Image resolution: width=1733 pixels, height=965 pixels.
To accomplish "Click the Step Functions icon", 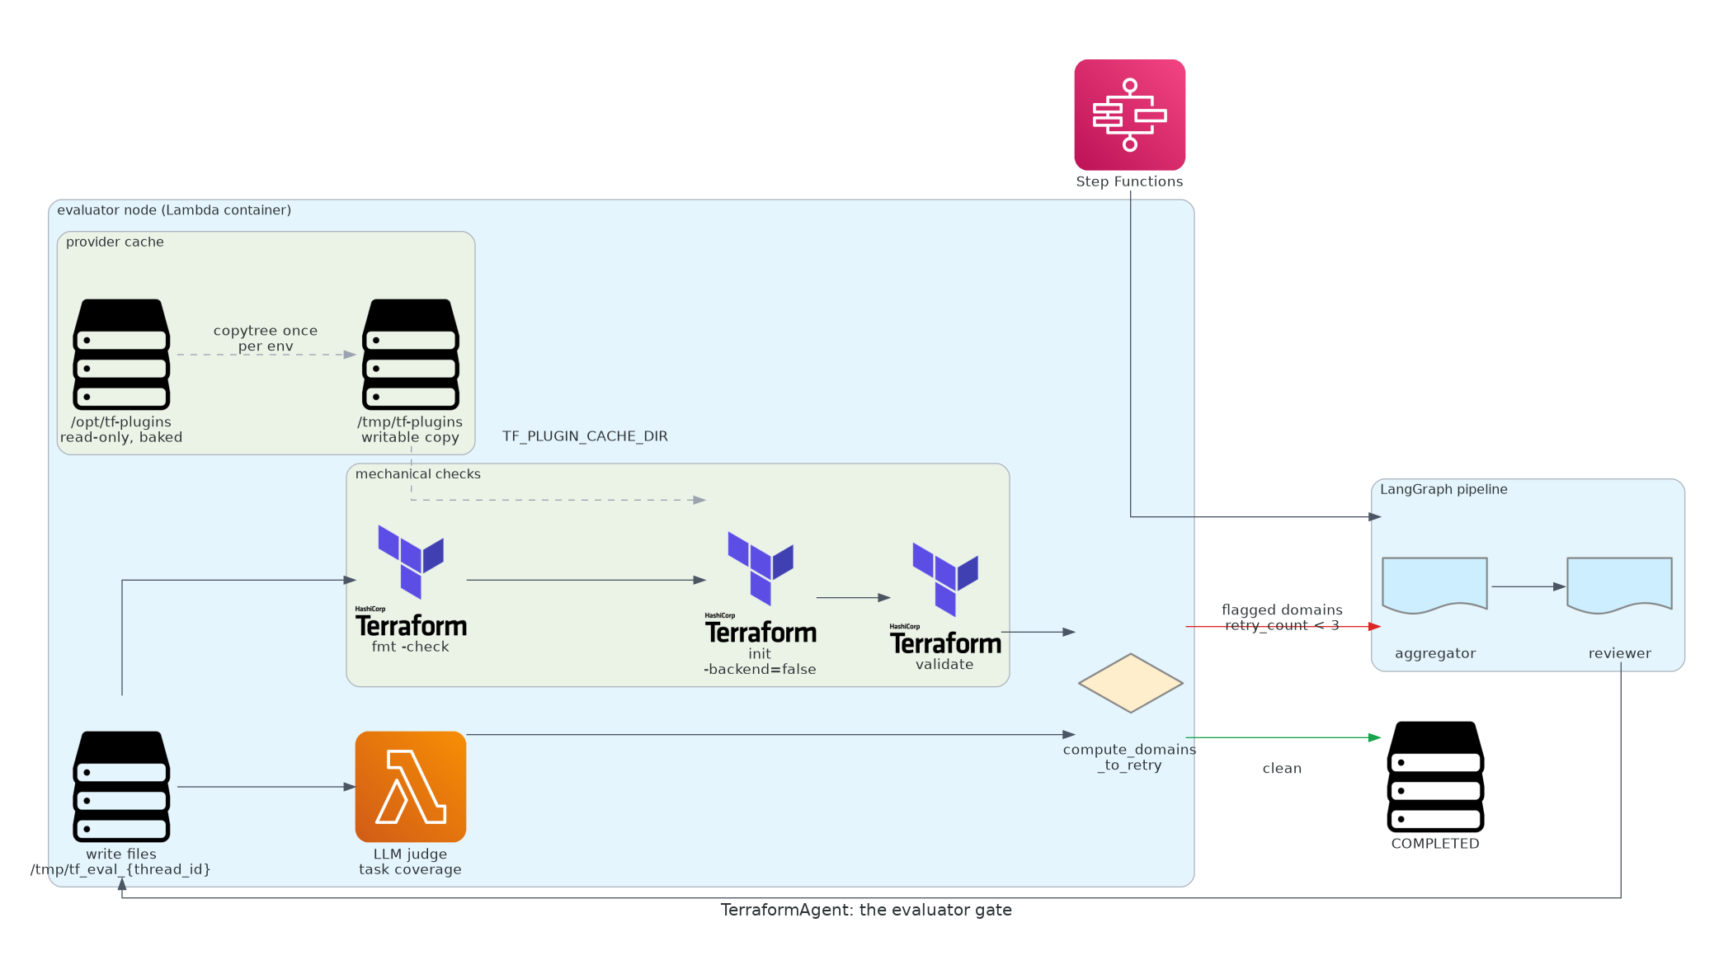I will (1129, 115).
